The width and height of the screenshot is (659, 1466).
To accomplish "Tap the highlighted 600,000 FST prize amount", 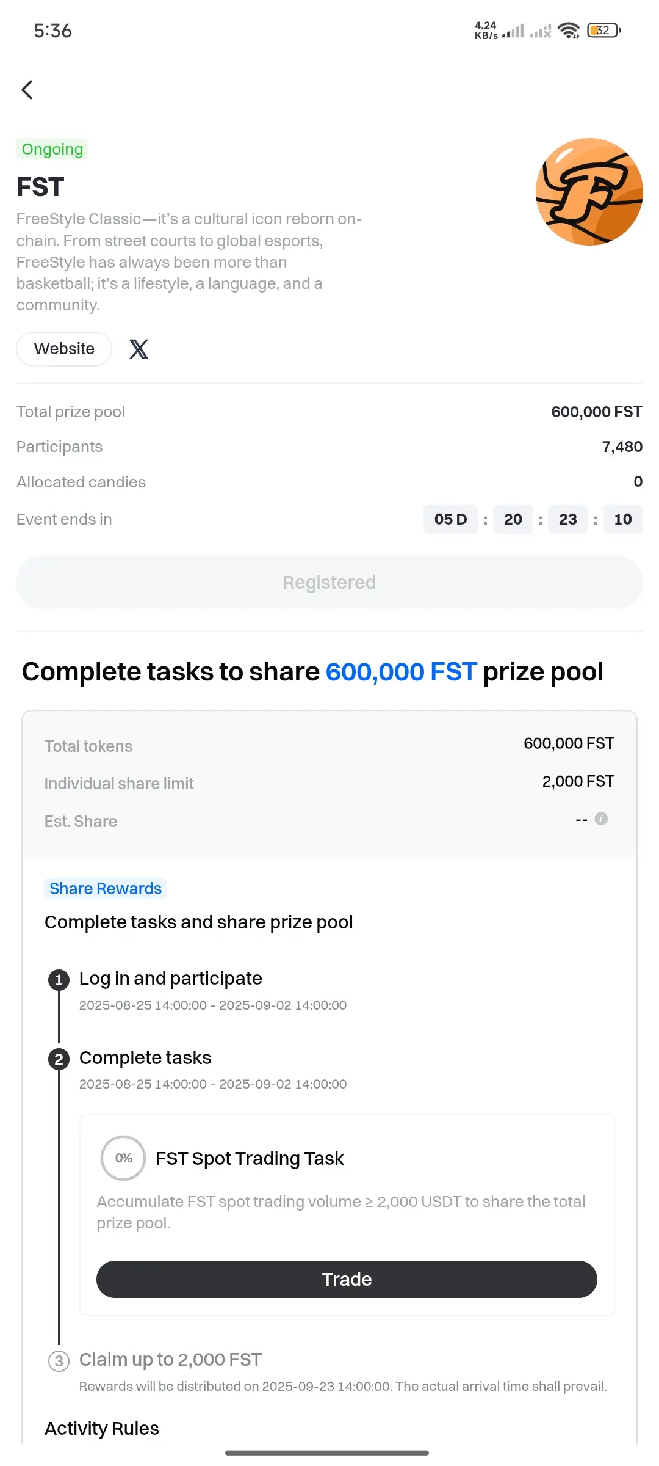I will pos(401,672).
